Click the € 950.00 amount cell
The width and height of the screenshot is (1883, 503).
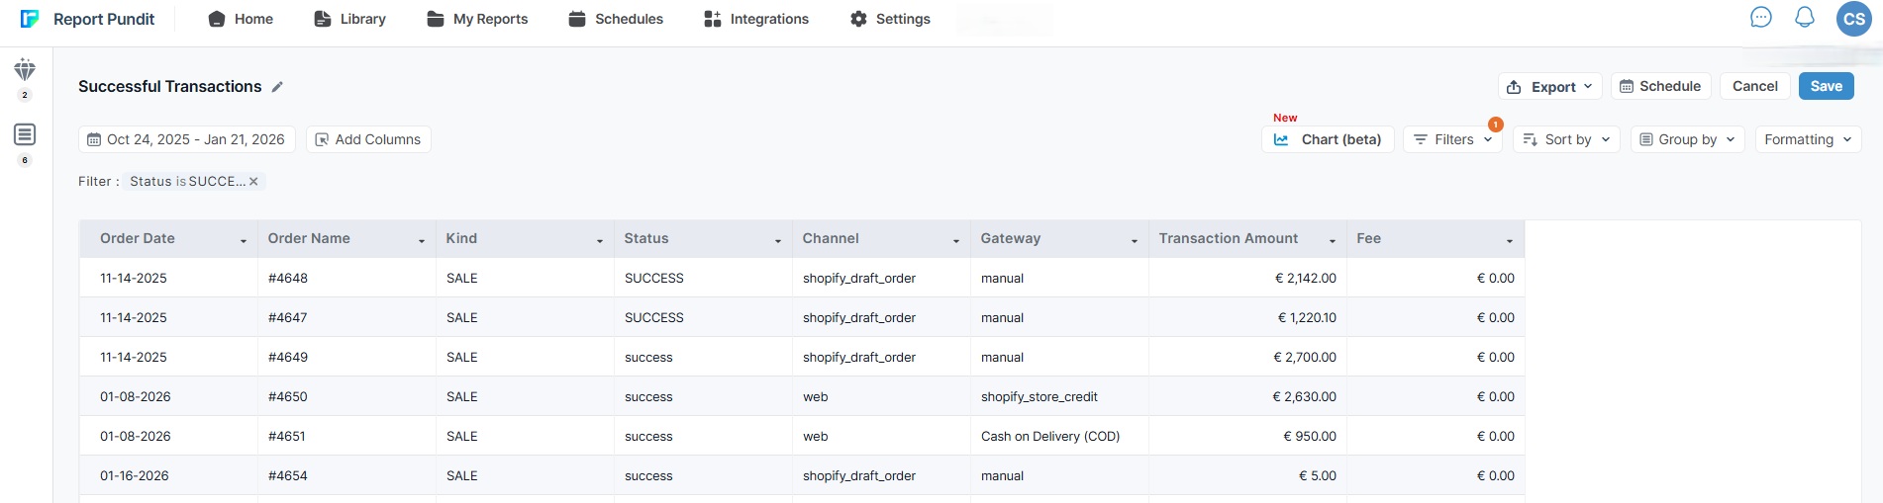[x=1247, y=436]
